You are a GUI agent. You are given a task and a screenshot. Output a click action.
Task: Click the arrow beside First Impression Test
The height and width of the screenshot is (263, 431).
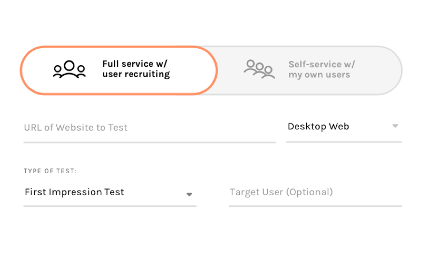click(x=189, y=195)
